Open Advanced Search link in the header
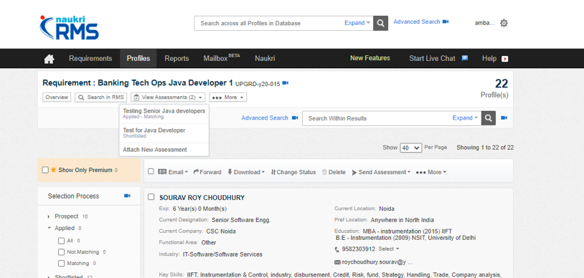 coord(417,22)
